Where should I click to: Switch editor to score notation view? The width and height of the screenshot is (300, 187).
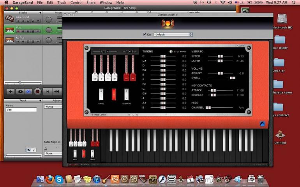34,150
